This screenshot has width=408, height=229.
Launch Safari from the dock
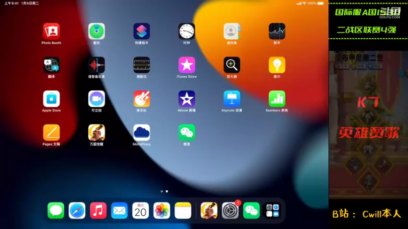click(77, 211)
